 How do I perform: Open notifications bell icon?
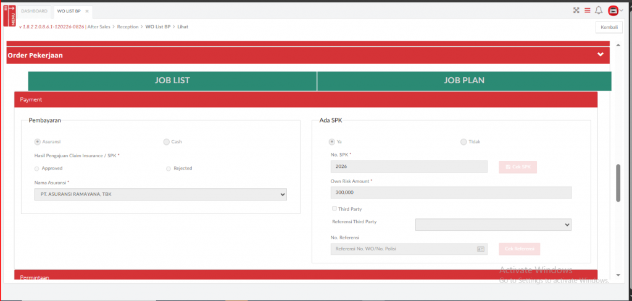click(x=598, y=10)
